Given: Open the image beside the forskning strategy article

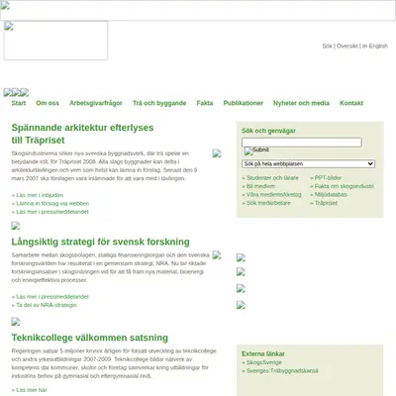Looking at the screenshot, I should (217, 254).
